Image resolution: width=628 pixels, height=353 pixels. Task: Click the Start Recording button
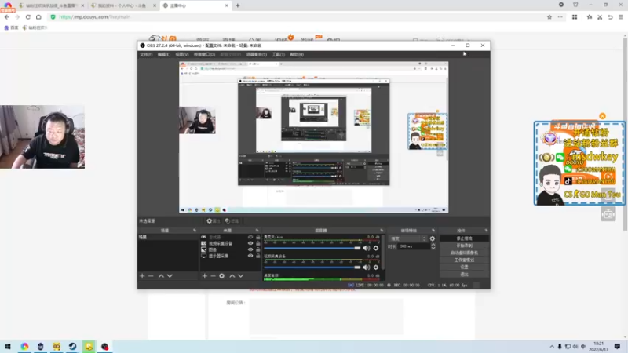[x=464, y=246]
